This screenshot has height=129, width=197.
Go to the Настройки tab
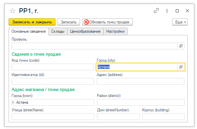(x=115, y=31)
